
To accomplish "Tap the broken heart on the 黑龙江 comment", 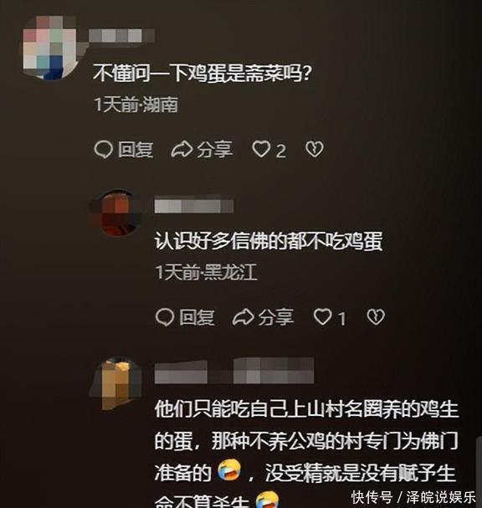I will 376,317.
